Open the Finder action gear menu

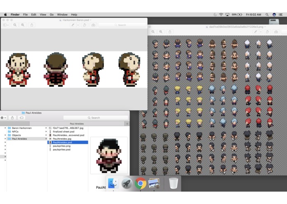pos(3,118)
